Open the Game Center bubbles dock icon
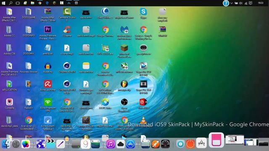The height and width of the screenshot is (151, 269). click(x=26, y=144)
